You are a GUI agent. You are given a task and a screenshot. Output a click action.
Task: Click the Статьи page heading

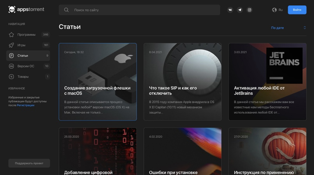point(70,27)
